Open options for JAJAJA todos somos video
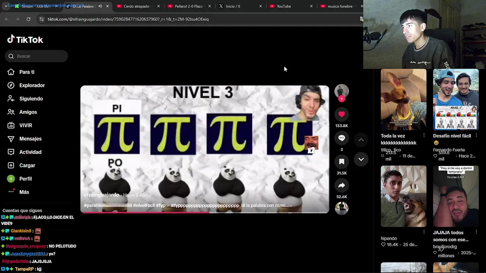Image resolution: width=486 pixels, height=273 pixels. 476,232
